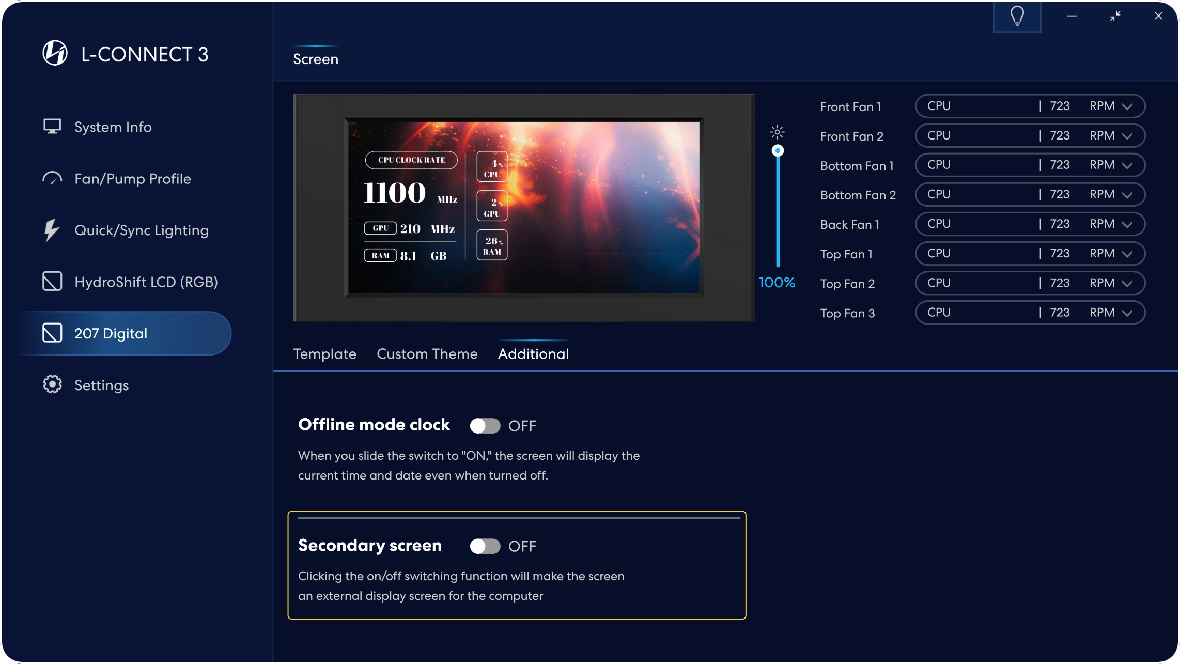This screenshot has height=664, width=1180.
Task: Open the Back Fan 1 dropdown
Action: 1127,224
